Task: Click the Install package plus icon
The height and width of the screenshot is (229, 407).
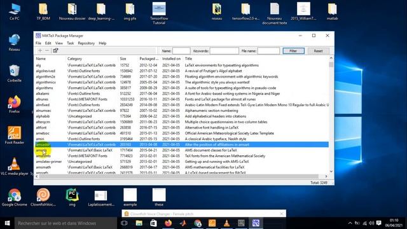Action: 40,51
